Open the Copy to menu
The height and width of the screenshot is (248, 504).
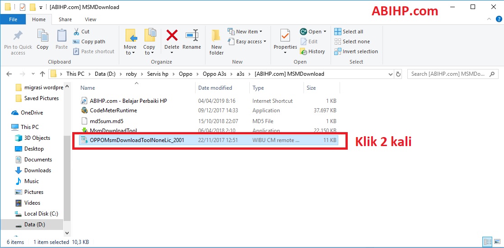click(149, 42)
